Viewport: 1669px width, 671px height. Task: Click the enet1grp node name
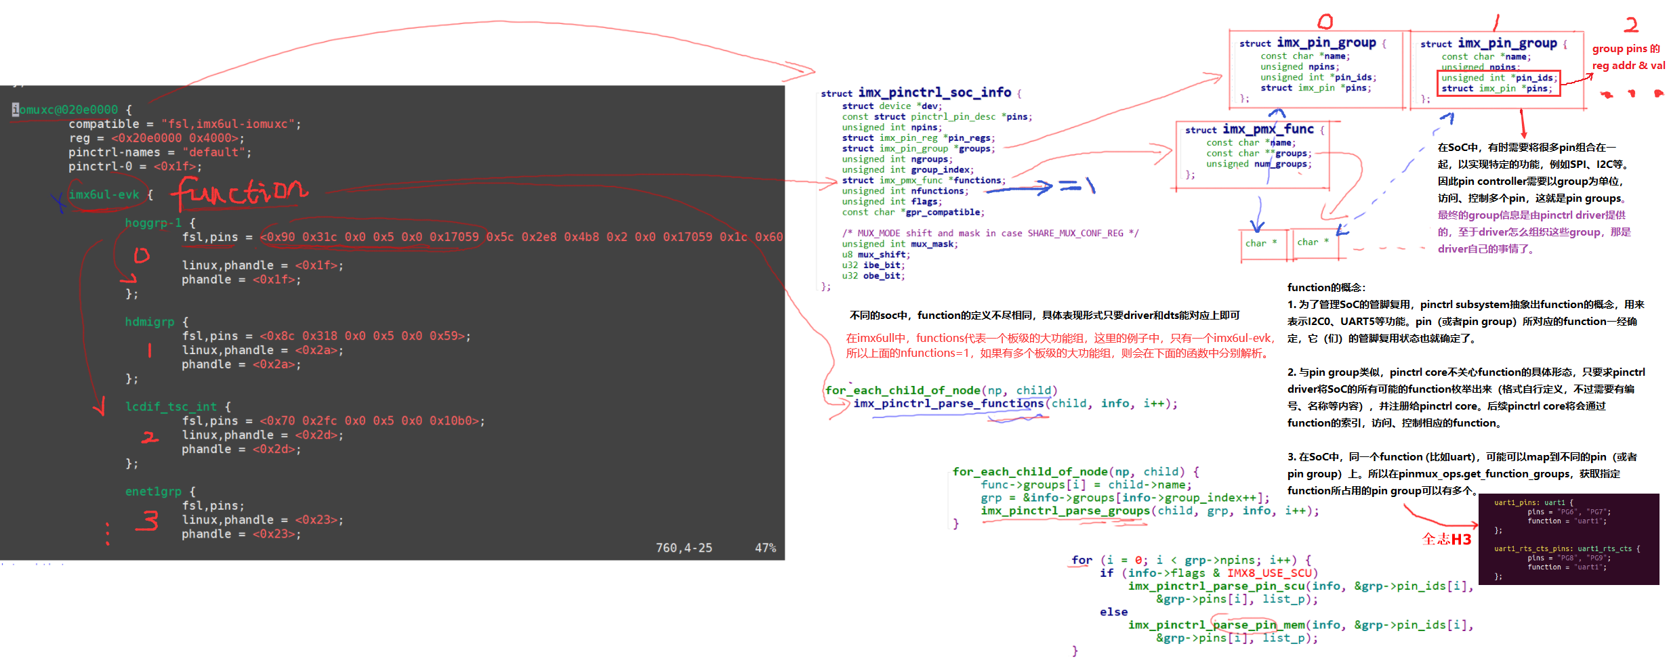[x=153, y=492]
